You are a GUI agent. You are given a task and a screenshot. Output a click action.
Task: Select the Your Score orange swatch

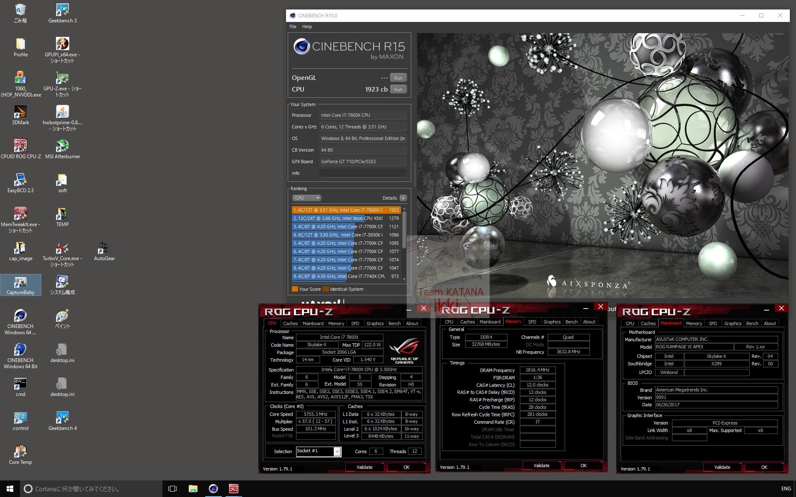click(x=295, y=289)
